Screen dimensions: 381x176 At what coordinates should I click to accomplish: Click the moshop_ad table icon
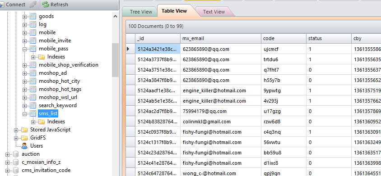33,73
